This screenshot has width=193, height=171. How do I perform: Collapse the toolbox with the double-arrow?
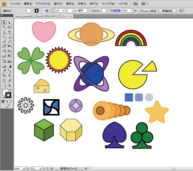2,15
